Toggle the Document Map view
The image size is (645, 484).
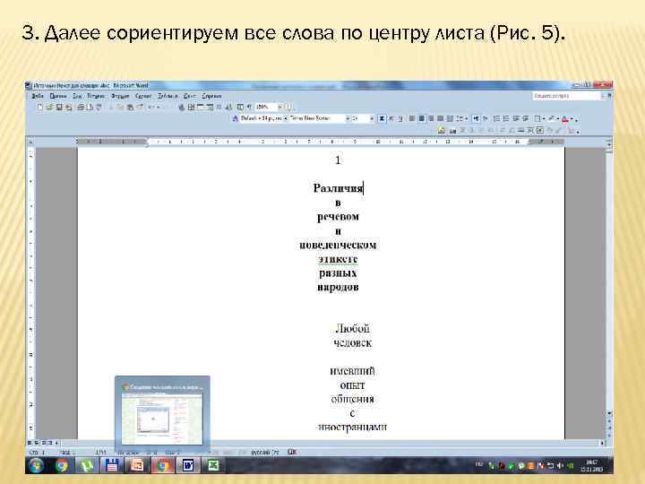coord(240,108)
